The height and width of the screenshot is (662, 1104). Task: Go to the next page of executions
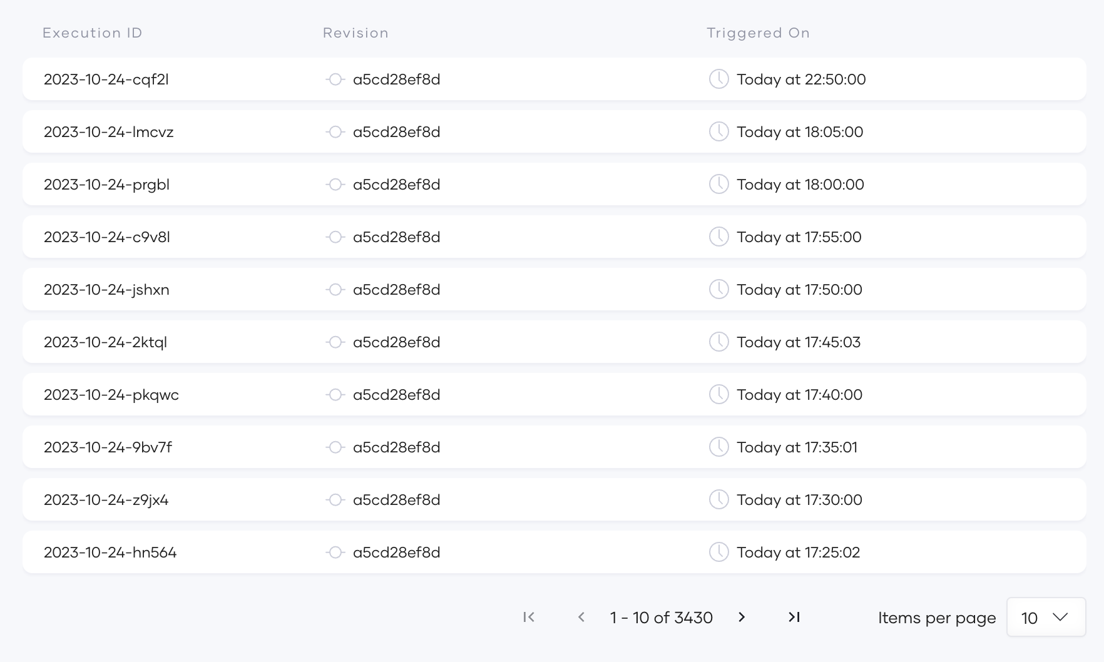point(742,618)
